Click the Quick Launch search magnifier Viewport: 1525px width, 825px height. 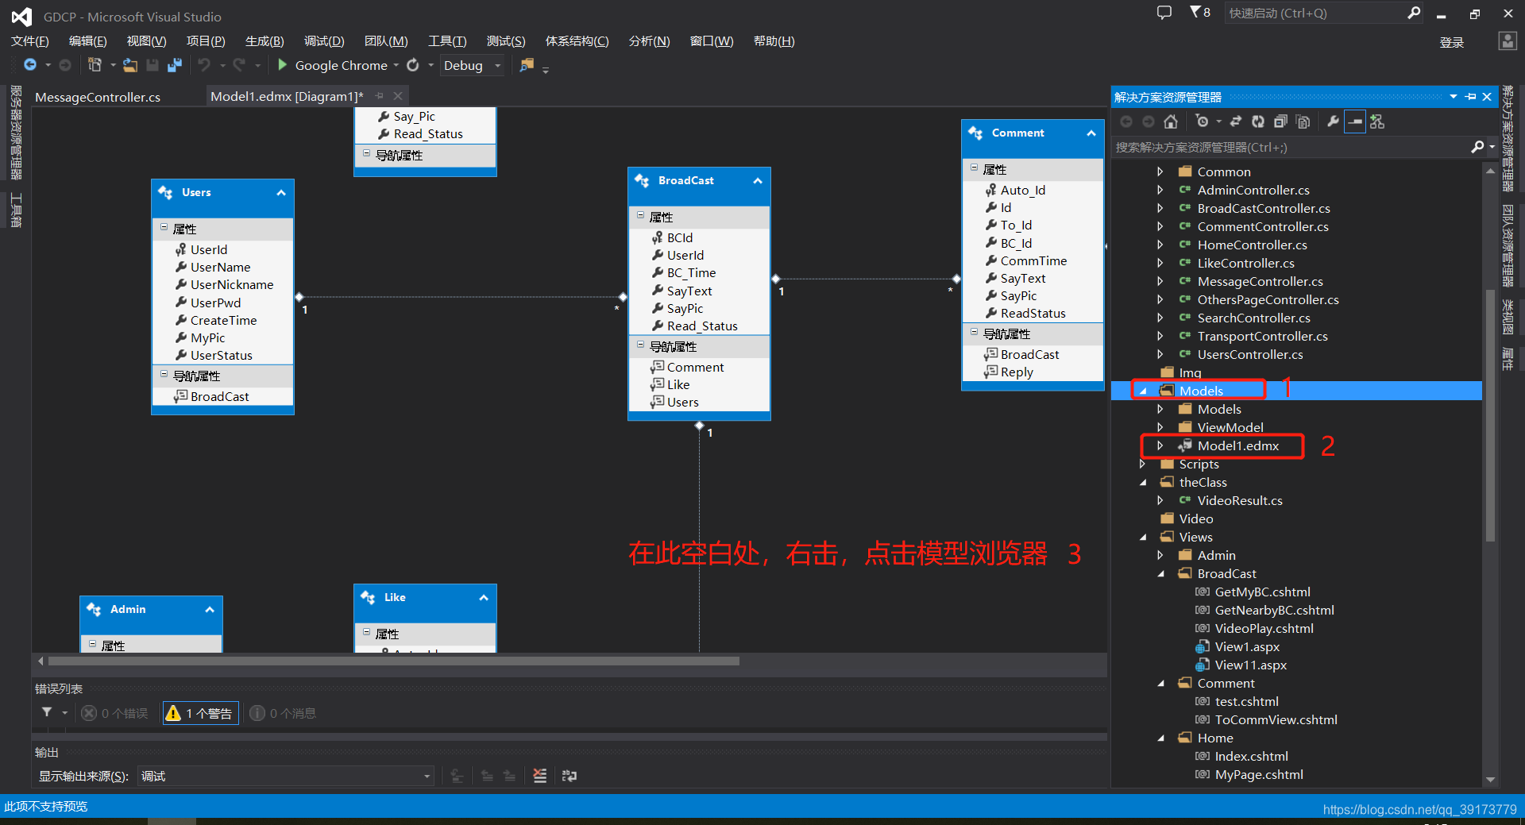coord(1414,13)
